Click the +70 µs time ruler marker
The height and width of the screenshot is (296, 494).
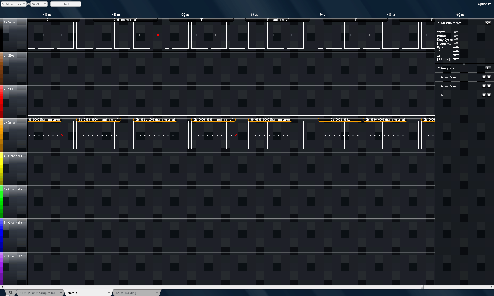point(322,15)
